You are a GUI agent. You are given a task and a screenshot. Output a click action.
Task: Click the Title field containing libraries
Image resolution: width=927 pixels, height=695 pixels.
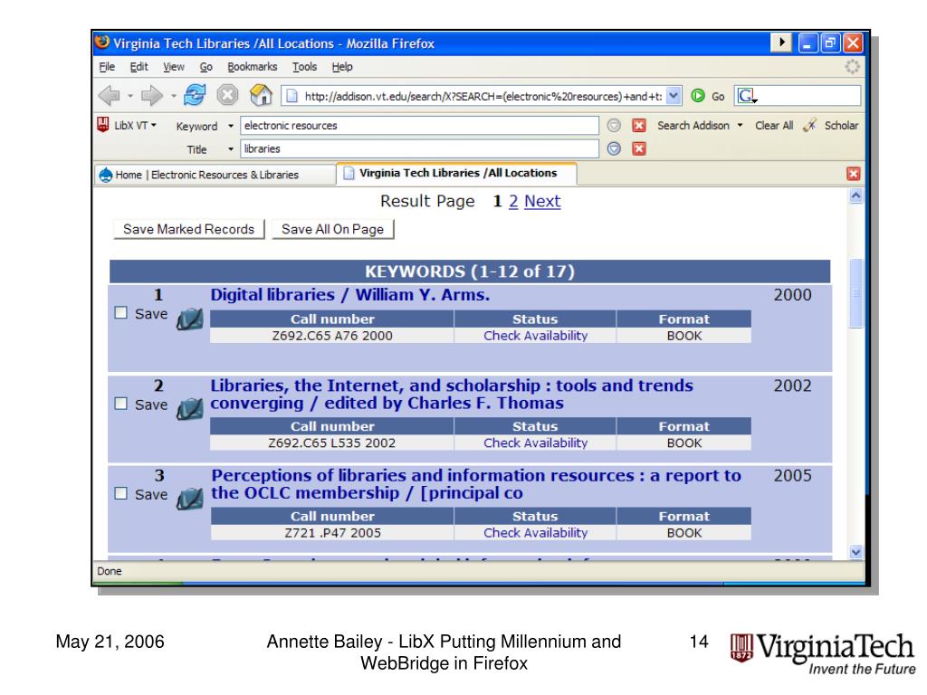(x=420, y=149)
